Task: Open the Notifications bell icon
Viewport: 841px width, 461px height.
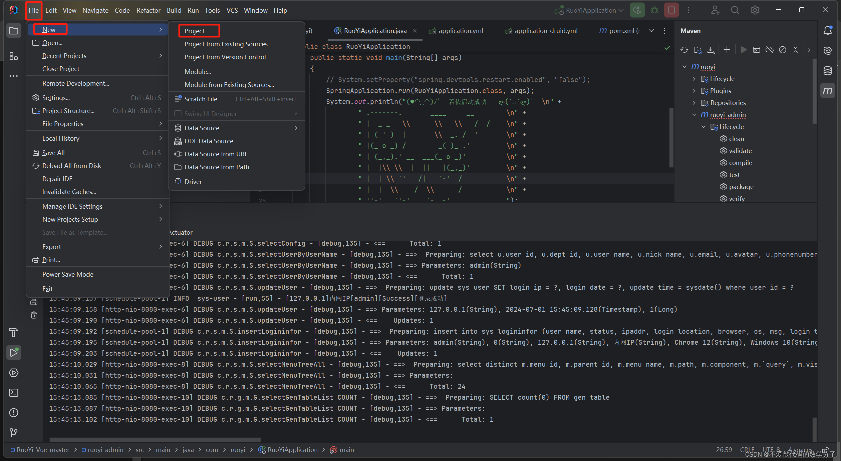Action: pyautogui.click(x=827, y=31)
